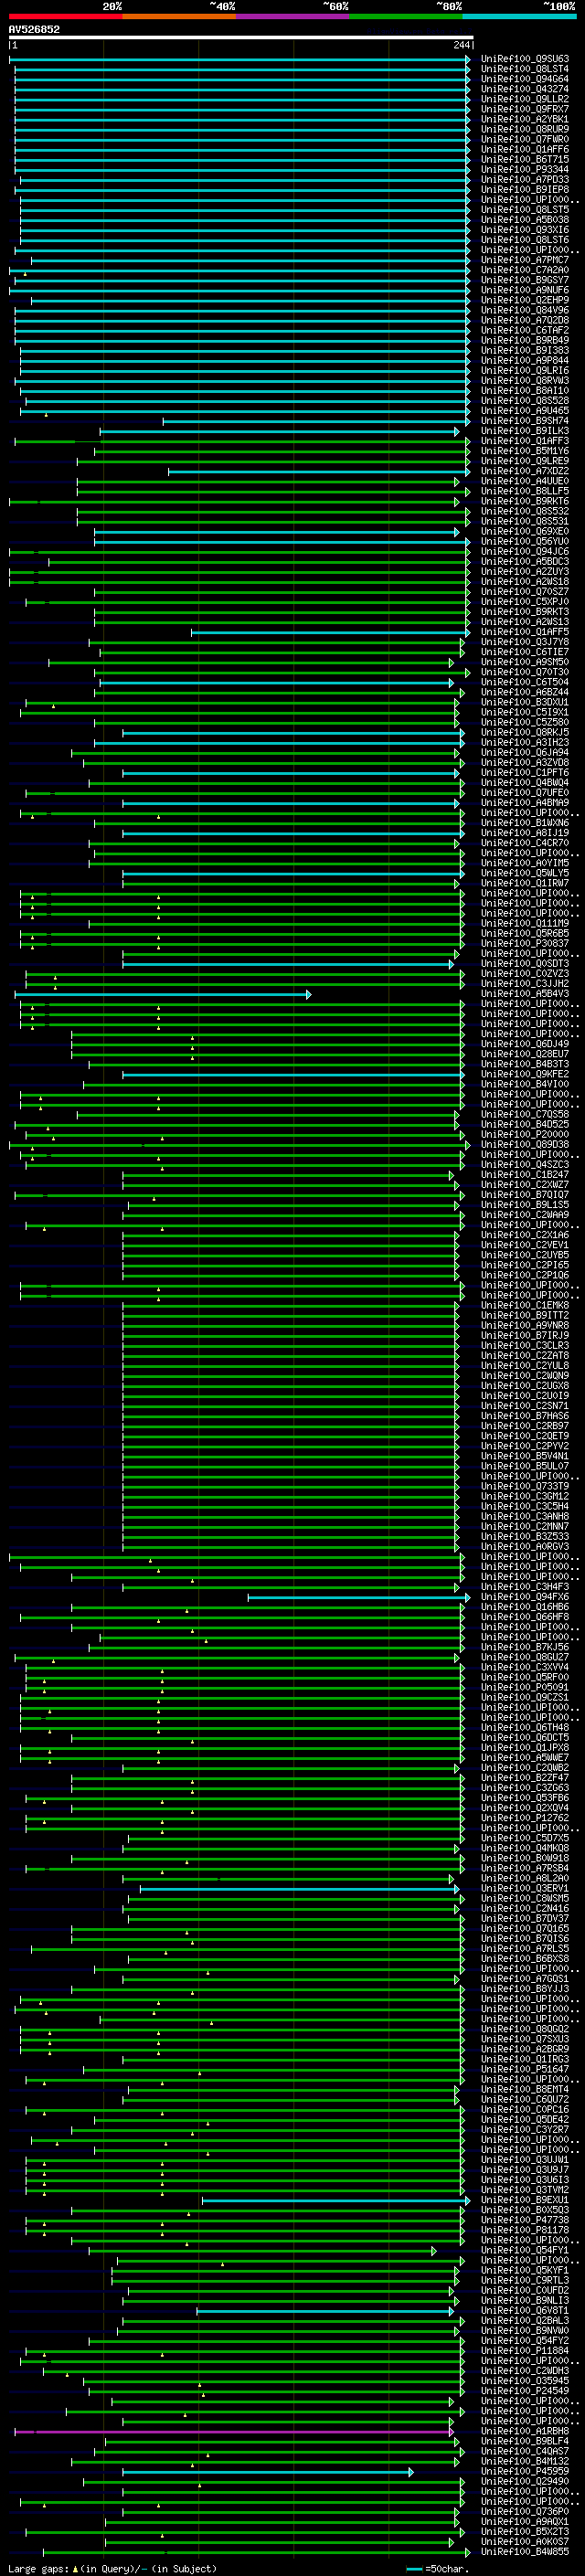Screen dimensions: 585x2576
Task: Click the short cyan alignment bar for UniRef100_A5B4V3
Action: 163,994
